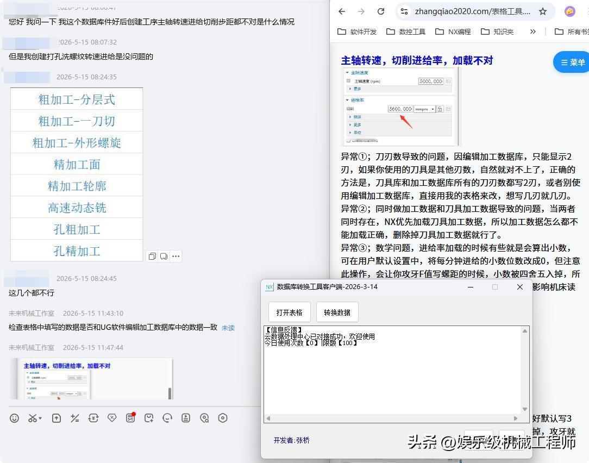
Task: Quote reply the machining list image
Action: coord(164,256)
